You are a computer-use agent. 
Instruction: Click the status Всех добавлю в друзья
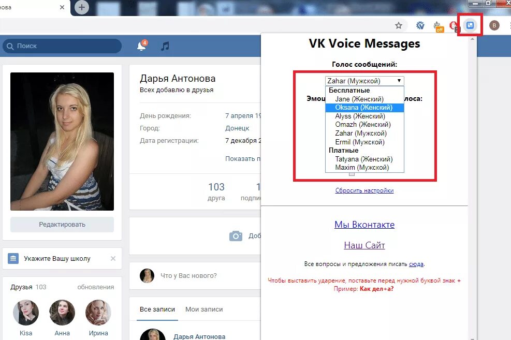click(x=177, y=90)
